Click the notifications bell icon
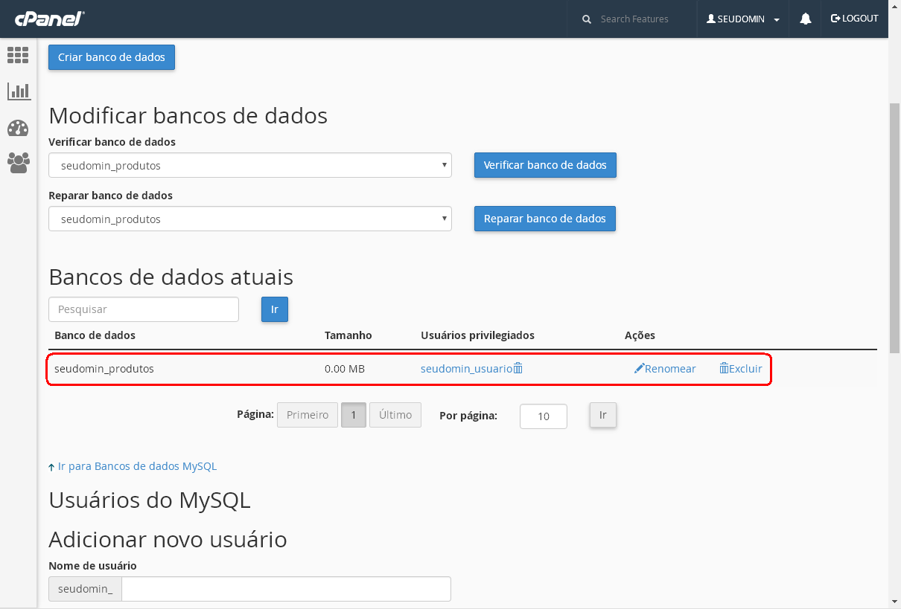 (x=806, y=19)
